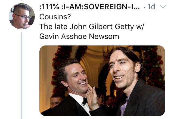Viewport: 174px width, 119px height.
Task: Click the bow tie in the attached photo
Action: pyautogui.click(x=85, y=101)
